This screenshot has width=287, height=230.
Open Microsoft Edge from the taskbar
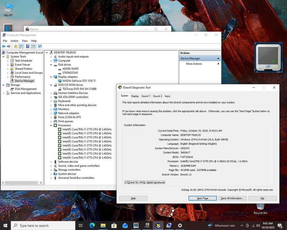click(x=92, y=225)
